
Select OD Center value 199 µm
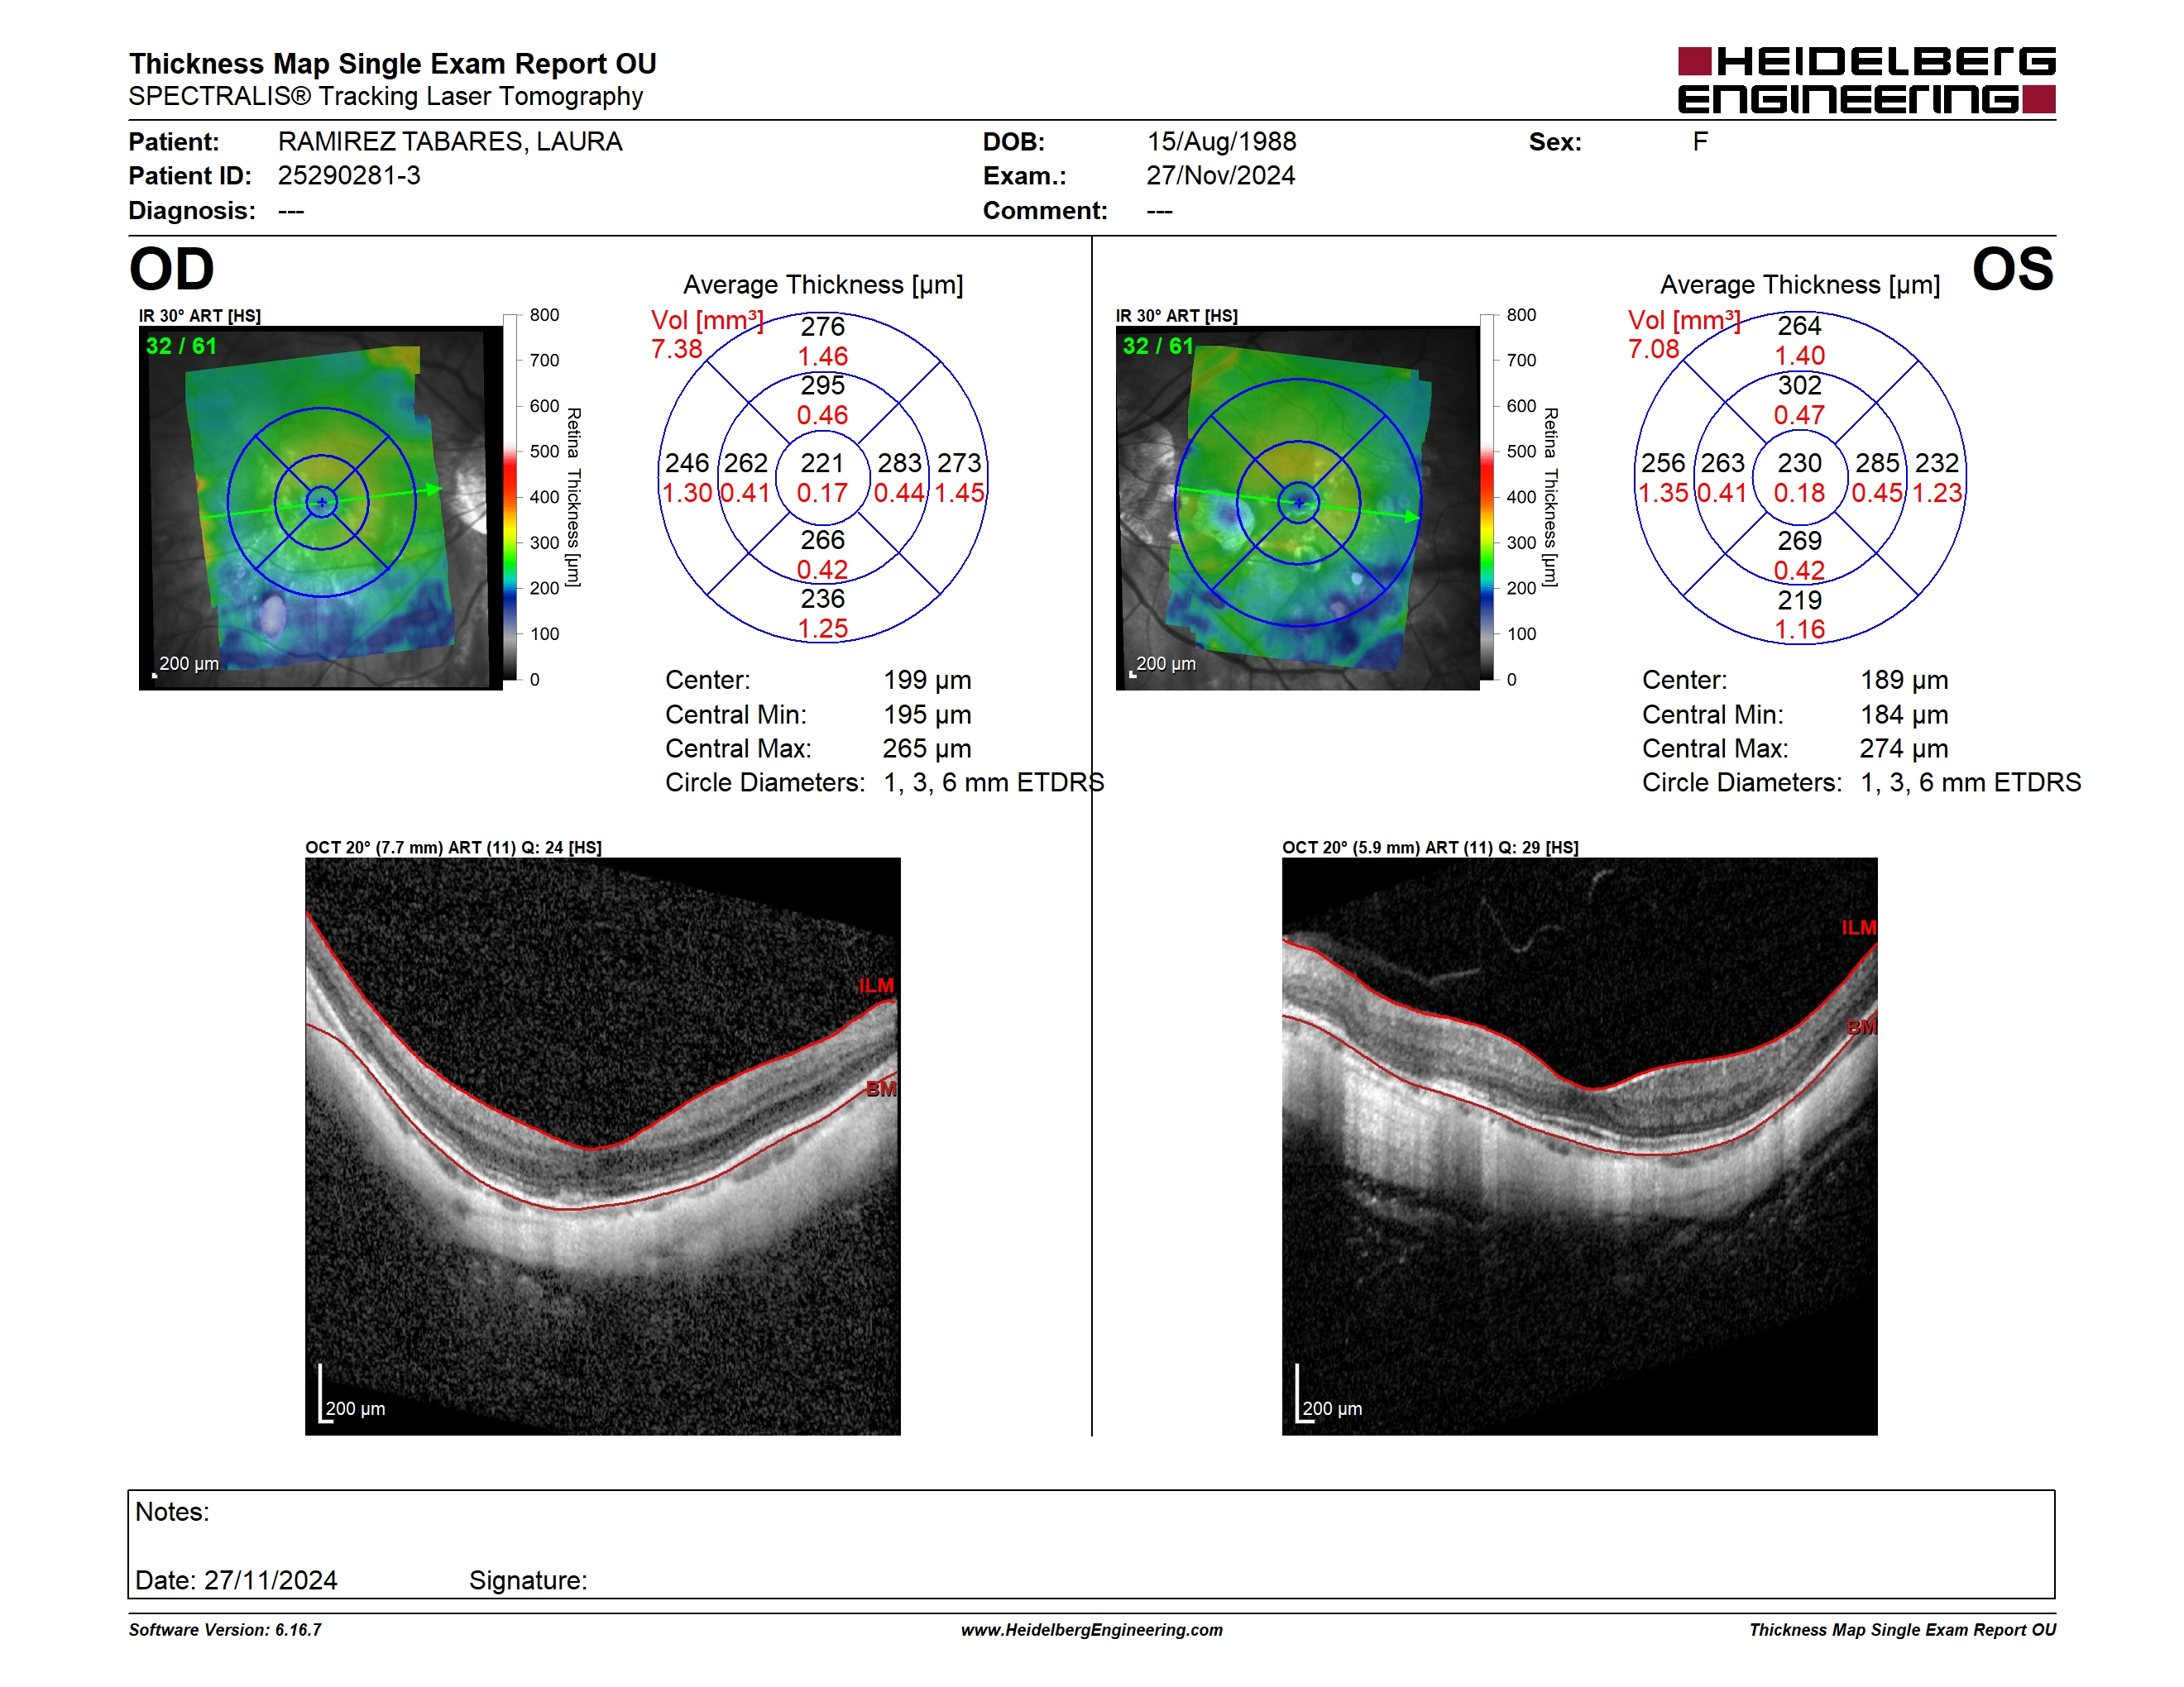click(927, 681)
